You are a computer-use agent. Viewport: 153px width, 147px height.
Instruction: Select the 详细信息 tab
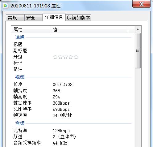[x=54, y=17]
